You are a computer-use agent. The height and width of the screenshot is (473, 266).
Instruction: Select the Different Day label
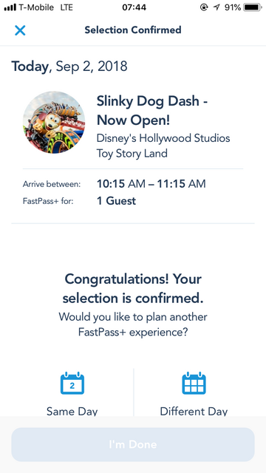(194, 411)
